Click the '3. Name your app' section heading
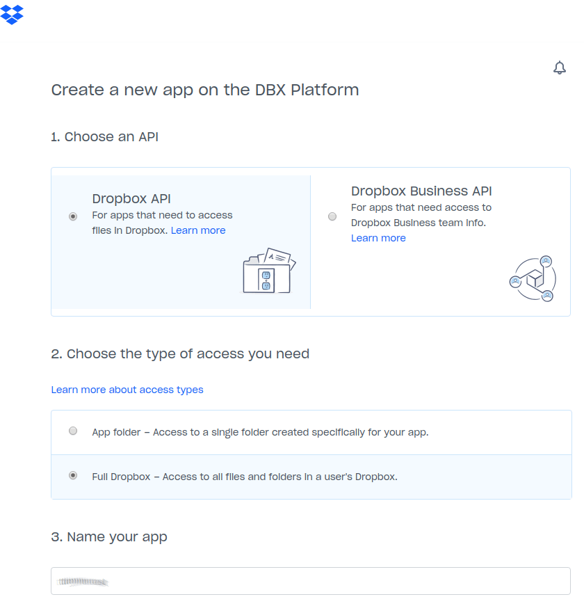Viewport: 584px width, 613px height. pos(109,536)
